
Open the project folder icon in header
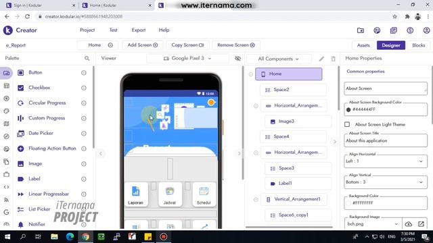tap(361, 30)
